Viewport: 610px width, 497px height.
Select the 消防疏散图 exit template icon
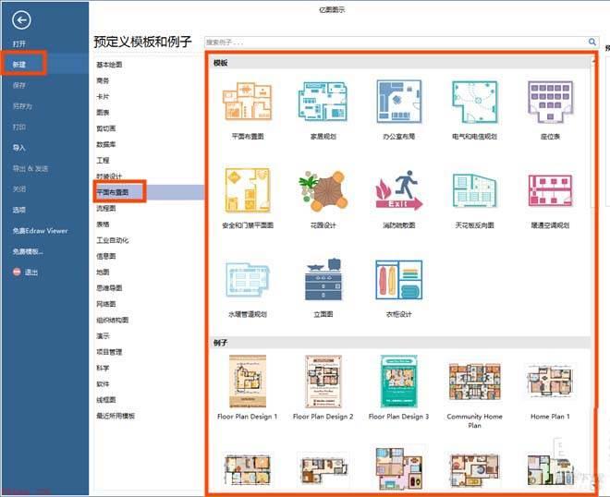(x=398, y=190)
